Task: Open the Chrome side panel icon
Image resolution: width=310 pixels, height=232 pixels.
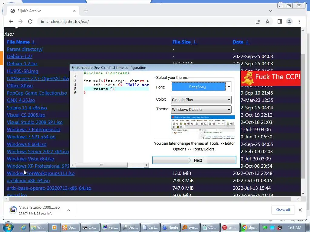Action: point(279,21)
